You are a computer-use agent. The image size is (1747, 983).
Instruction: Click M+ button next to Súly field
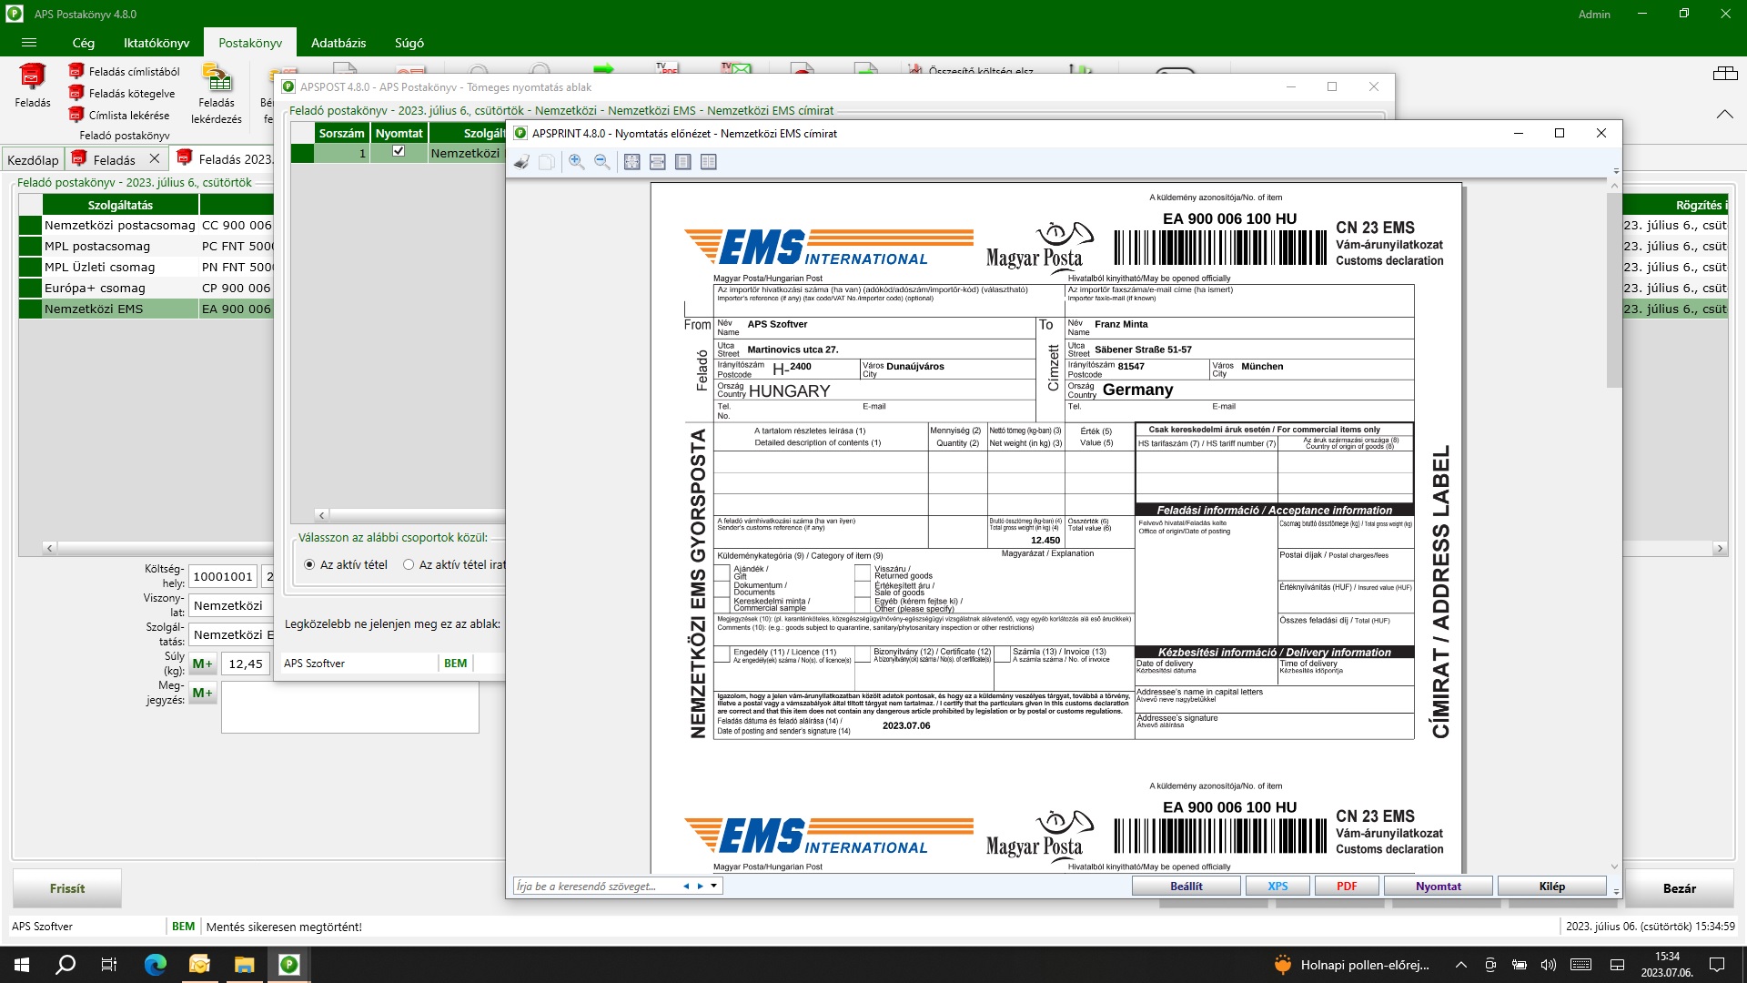202,664
